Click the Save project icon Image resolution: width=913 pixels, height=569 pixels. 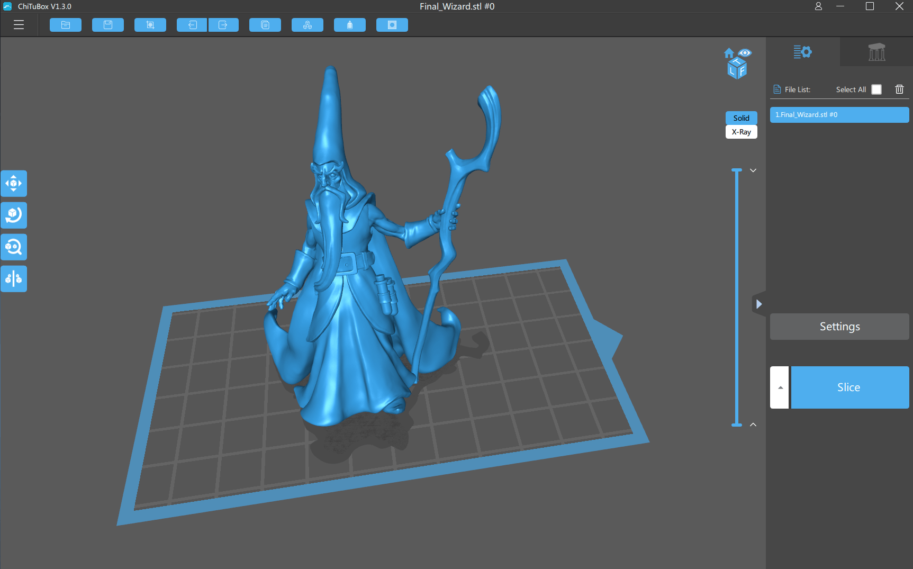click(107, 24)
